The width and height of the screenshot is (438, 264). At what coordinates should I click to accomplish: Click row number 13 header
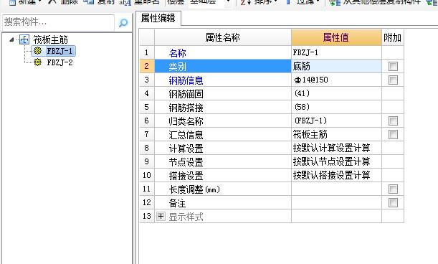click(147, 216)
